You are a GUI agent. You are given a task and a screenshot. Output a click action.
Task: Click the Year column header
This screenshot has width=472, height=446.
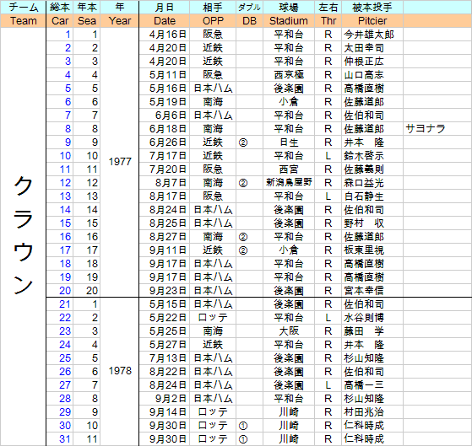120,21
